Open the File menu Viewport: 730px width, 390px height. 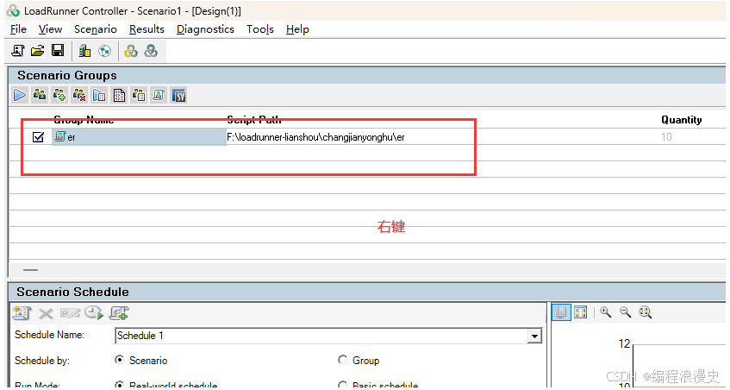pos(19,29)
